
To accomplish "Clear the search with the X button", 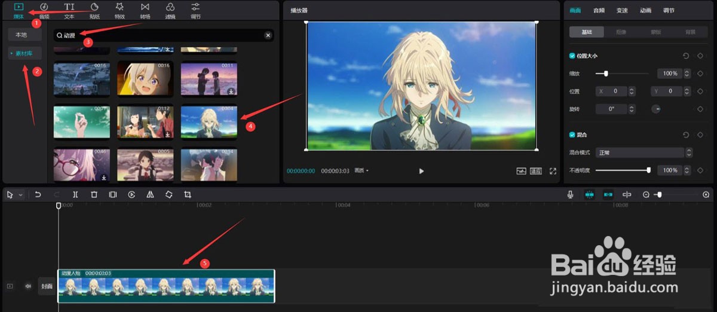I will coord(268,35).
